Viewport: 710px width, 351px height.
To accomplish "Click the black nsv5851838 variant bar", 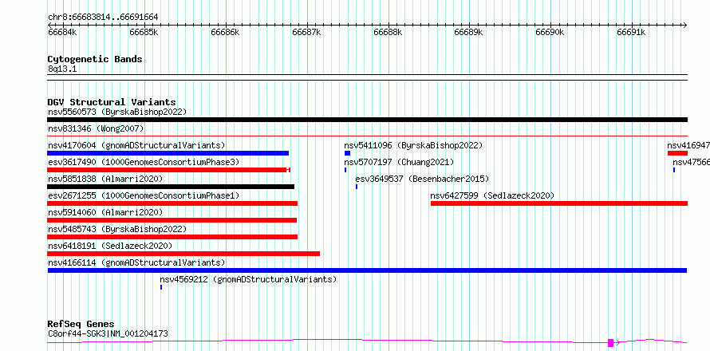I will coord(171,187).
